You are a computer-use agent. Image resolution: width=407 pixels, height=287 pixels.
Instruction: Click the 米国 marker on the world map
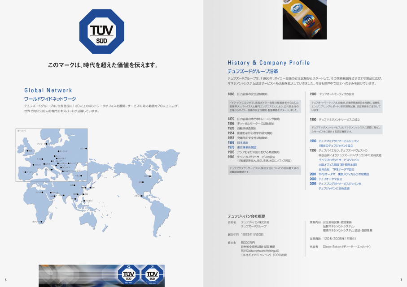click(x=143, y=182)
